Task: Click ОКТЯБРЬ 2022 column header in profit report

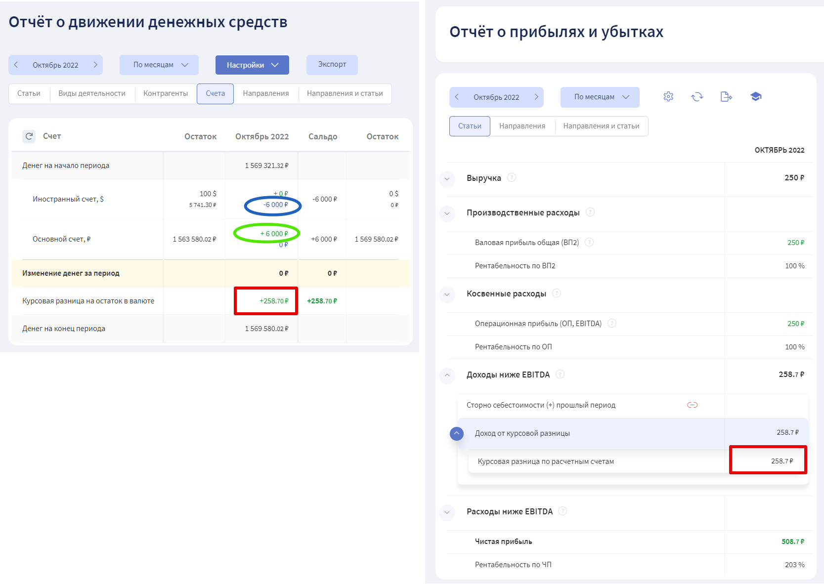Action: point(780,150)
